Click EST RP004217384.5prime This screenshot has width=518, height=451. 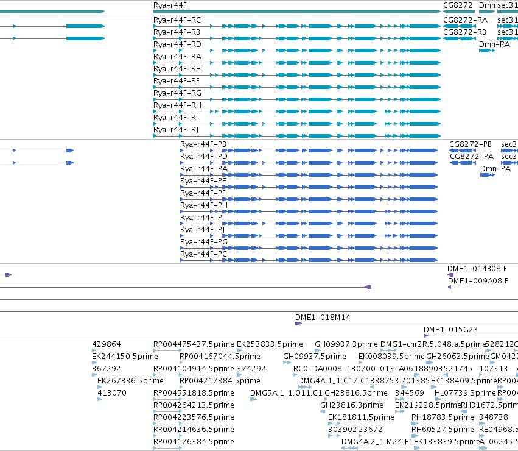point(220,382)
